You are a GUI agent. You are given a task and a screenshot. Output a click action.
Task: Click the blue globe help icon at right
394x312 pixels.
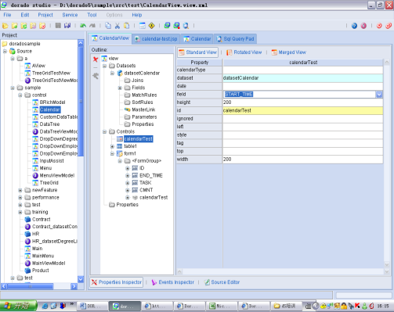(x=354, y=26)
